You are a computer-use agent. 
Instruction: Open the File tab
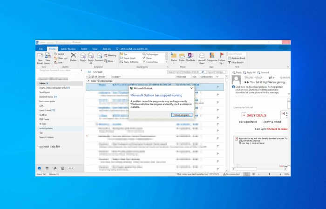[41, 49]
